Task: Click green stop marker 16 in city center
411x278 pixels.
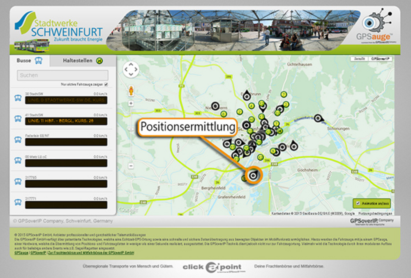Action: pos(252,120)
